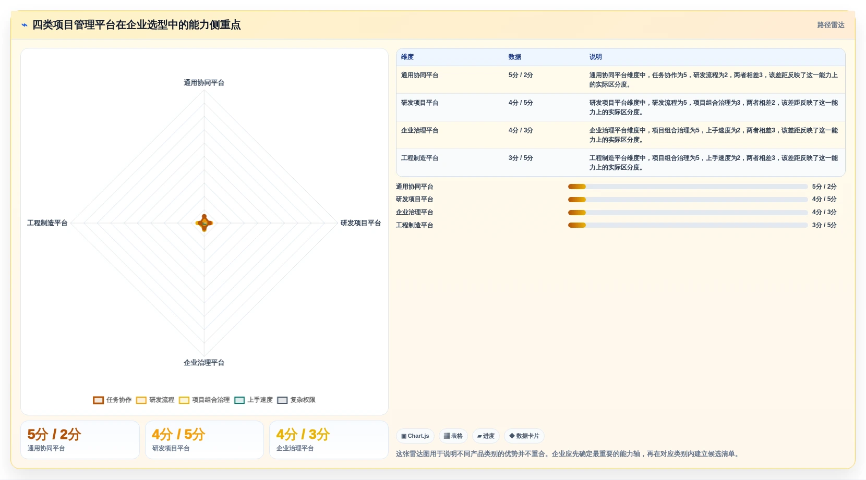Image resolution: width=866 pixels, height=480 pixels.
Task: Click the Chart.js chip
Action: click(415, 436)
